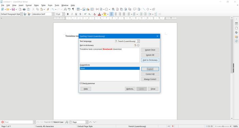Toggle Check grammar checkbox
The height and width of the screenshot is (128, 239).
point(81,83)
